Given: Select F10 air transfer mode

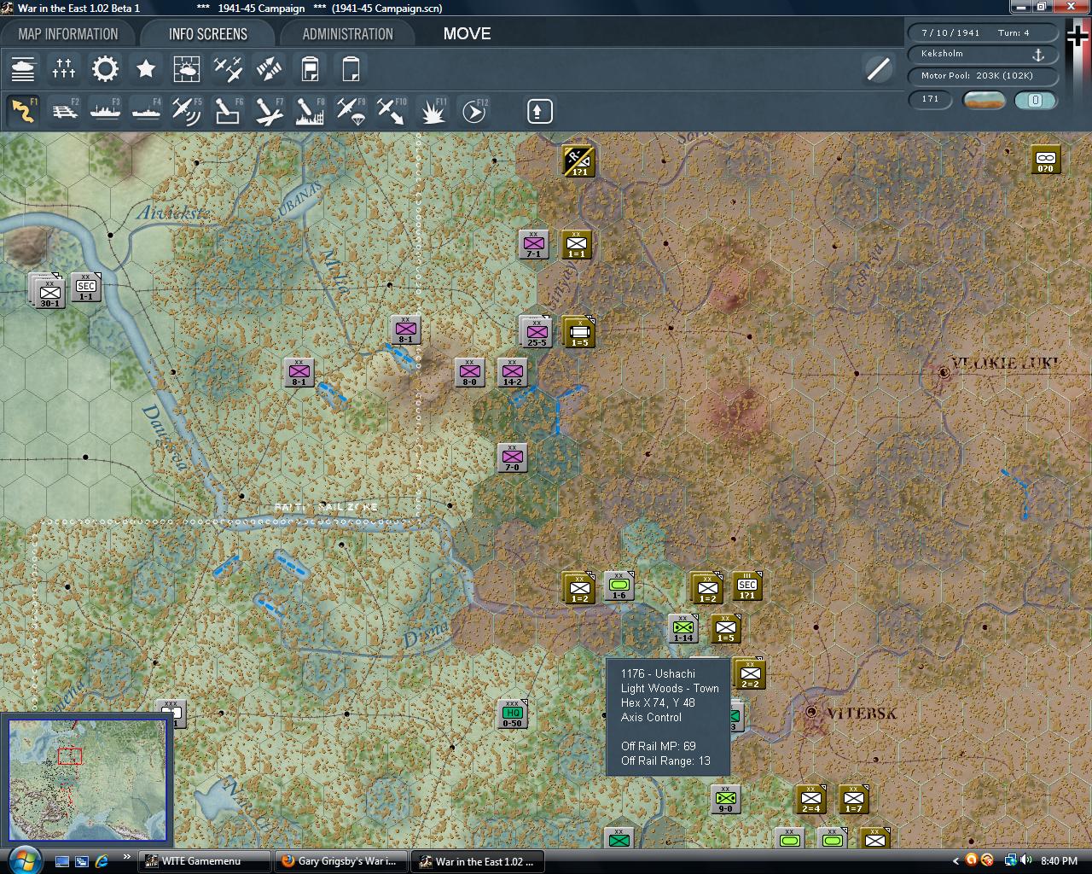Looking at the screenshot, I should point(392,111).
